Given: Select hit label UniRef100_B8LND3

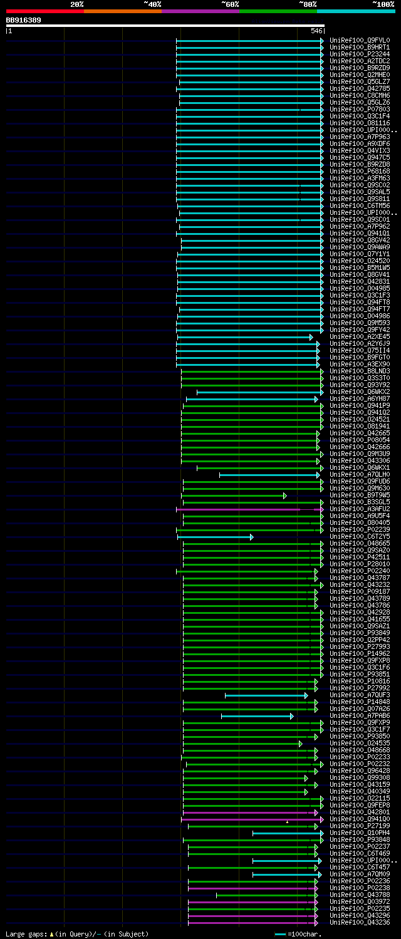Looking at the screenshot, I should (360, 371).
